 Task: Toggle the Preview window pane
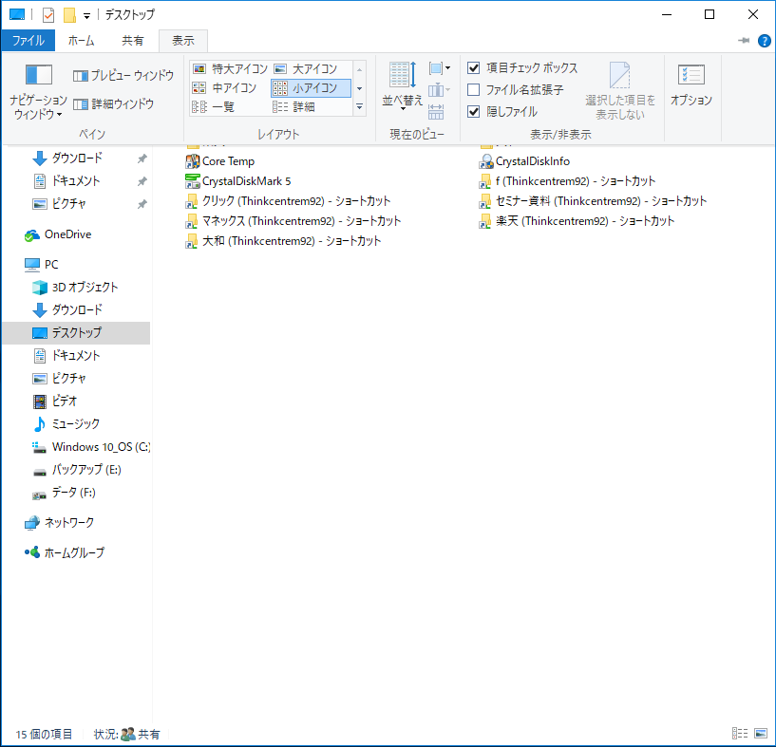pos(123,75)
